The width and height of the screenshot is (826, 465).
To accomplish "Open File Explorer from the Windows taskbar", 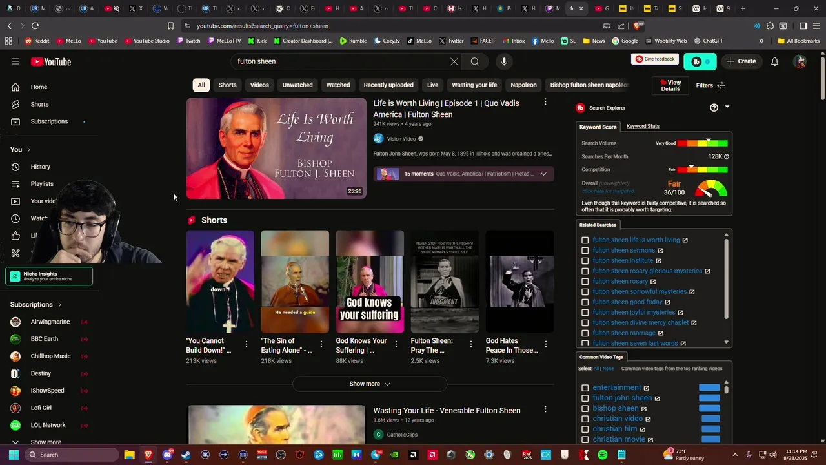I will (x=130, y=455).
